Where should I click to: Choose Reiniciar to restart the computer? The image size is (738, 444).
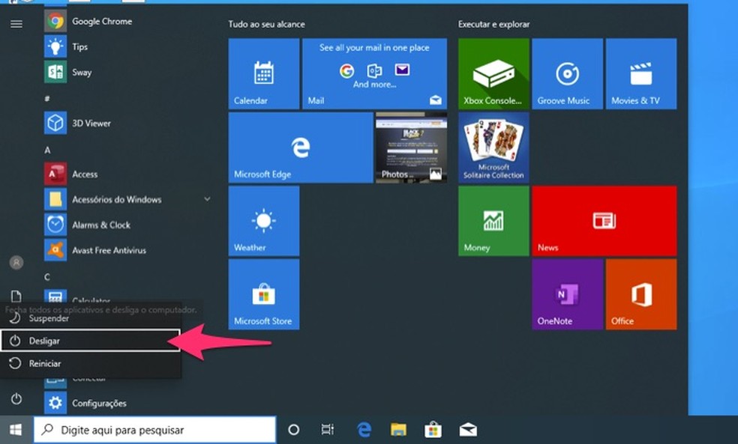coord(46,363)
